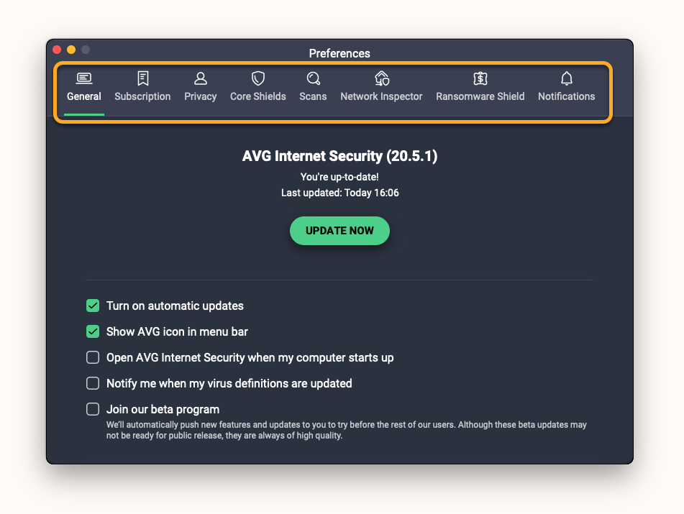Click the Notifications bell icon
The height and width of the screenshot is (514, 684).
tap(567, 78)
